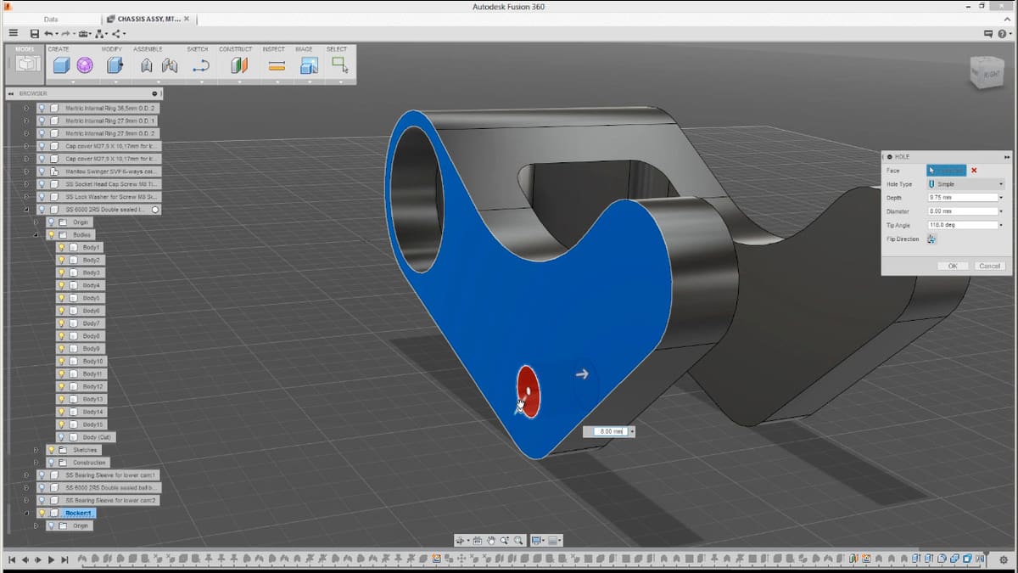
Task: Toggle visibility bulb of Body (Cut)
Action: [62, 437]
